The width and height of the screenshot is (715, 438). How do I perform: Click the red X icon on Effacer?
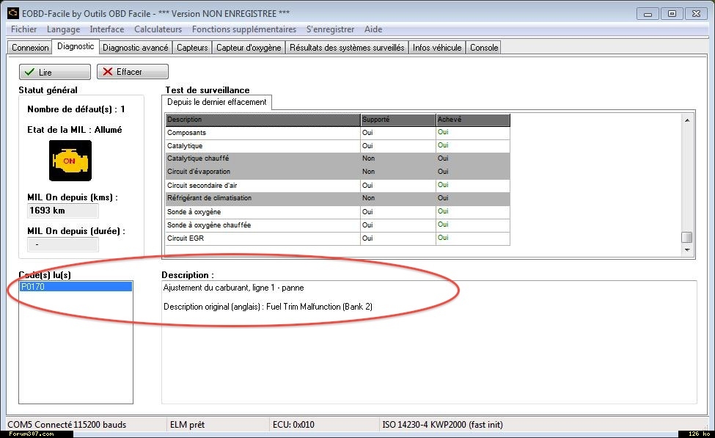[108, 72]
